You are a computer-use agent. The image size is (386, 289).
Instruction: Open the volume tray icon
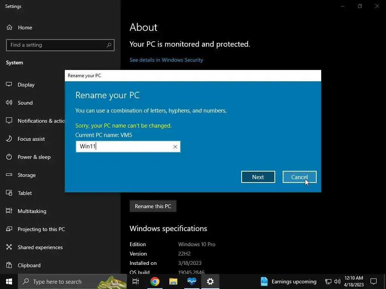337,281
